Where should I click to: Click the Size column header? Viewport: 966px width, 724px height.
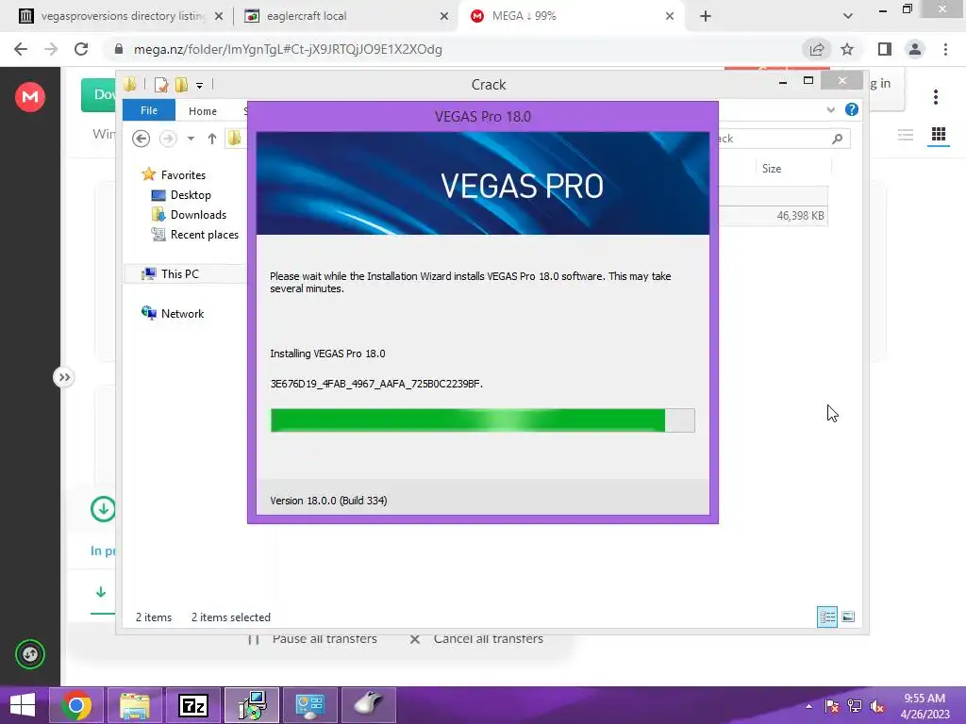772,168
